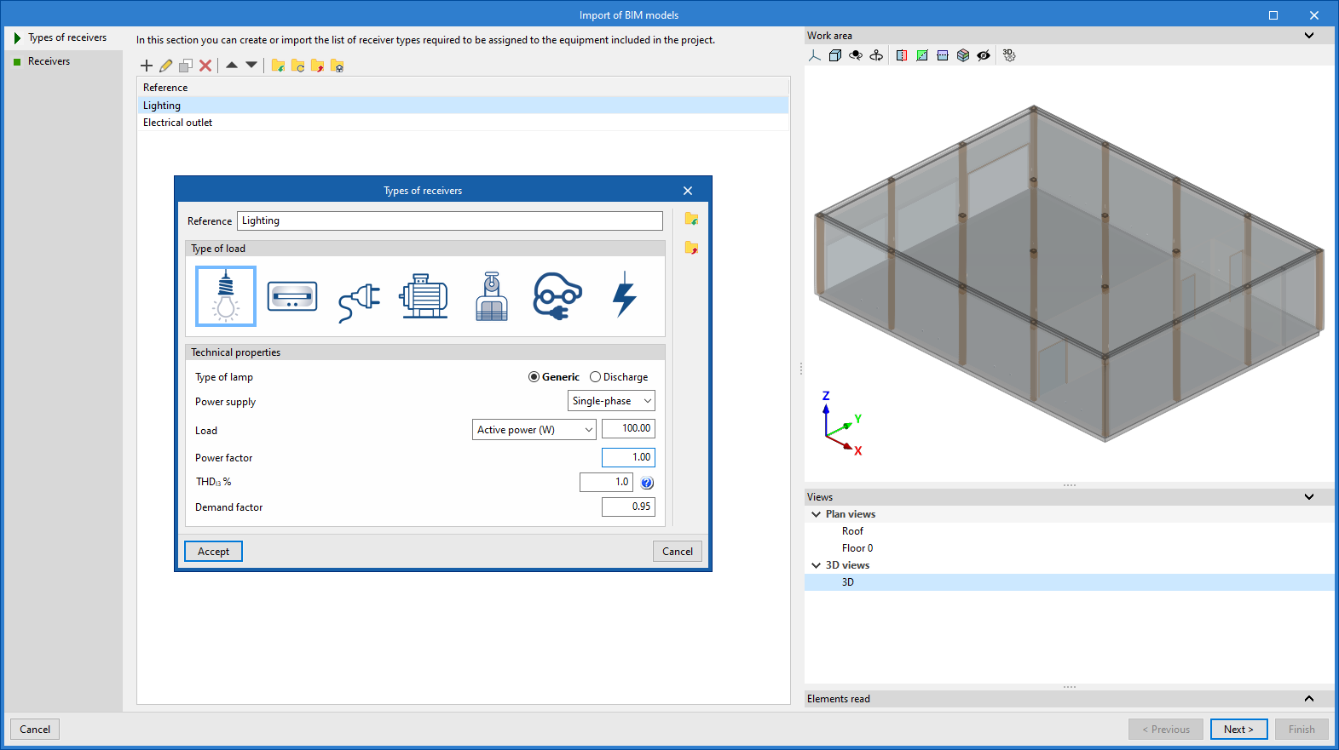Select the Generic lamp radio button
1339x750 pixels.
534,377
